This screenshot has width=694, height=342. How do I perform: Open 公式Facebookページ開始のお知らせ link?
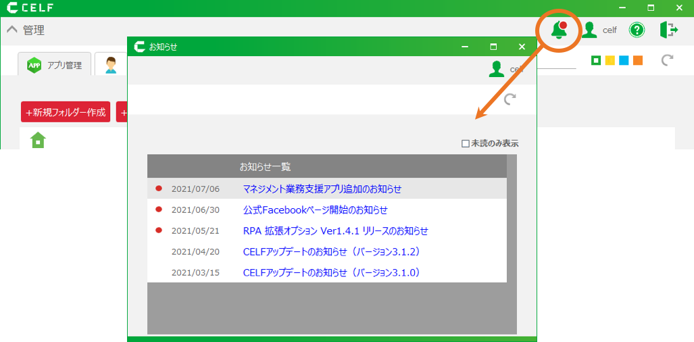[315, 210]
